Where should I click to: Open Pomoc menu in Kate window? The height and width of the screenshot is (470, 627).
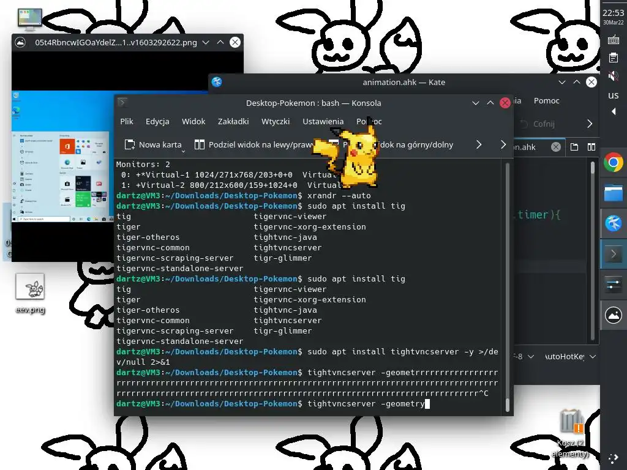(x=546, y=101)
